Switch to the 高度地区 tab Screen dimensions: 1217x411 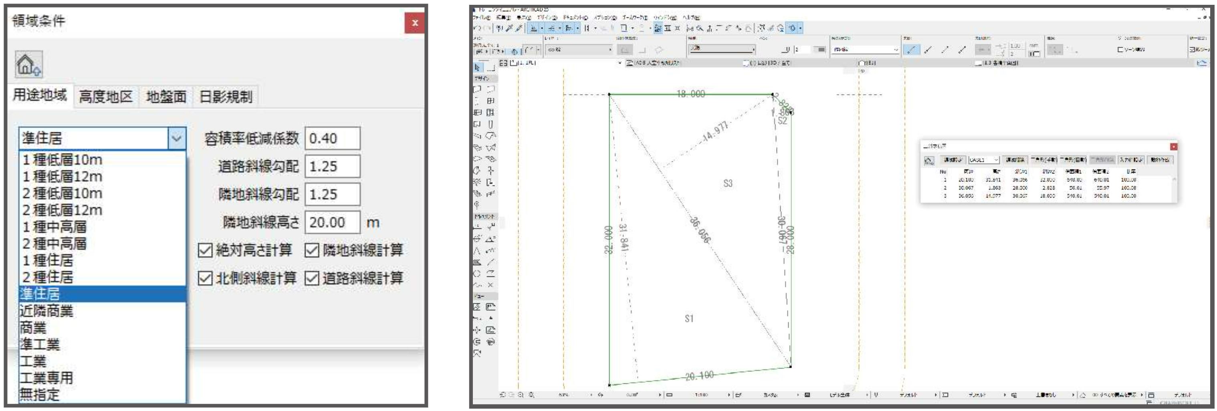tap(105, 97)
